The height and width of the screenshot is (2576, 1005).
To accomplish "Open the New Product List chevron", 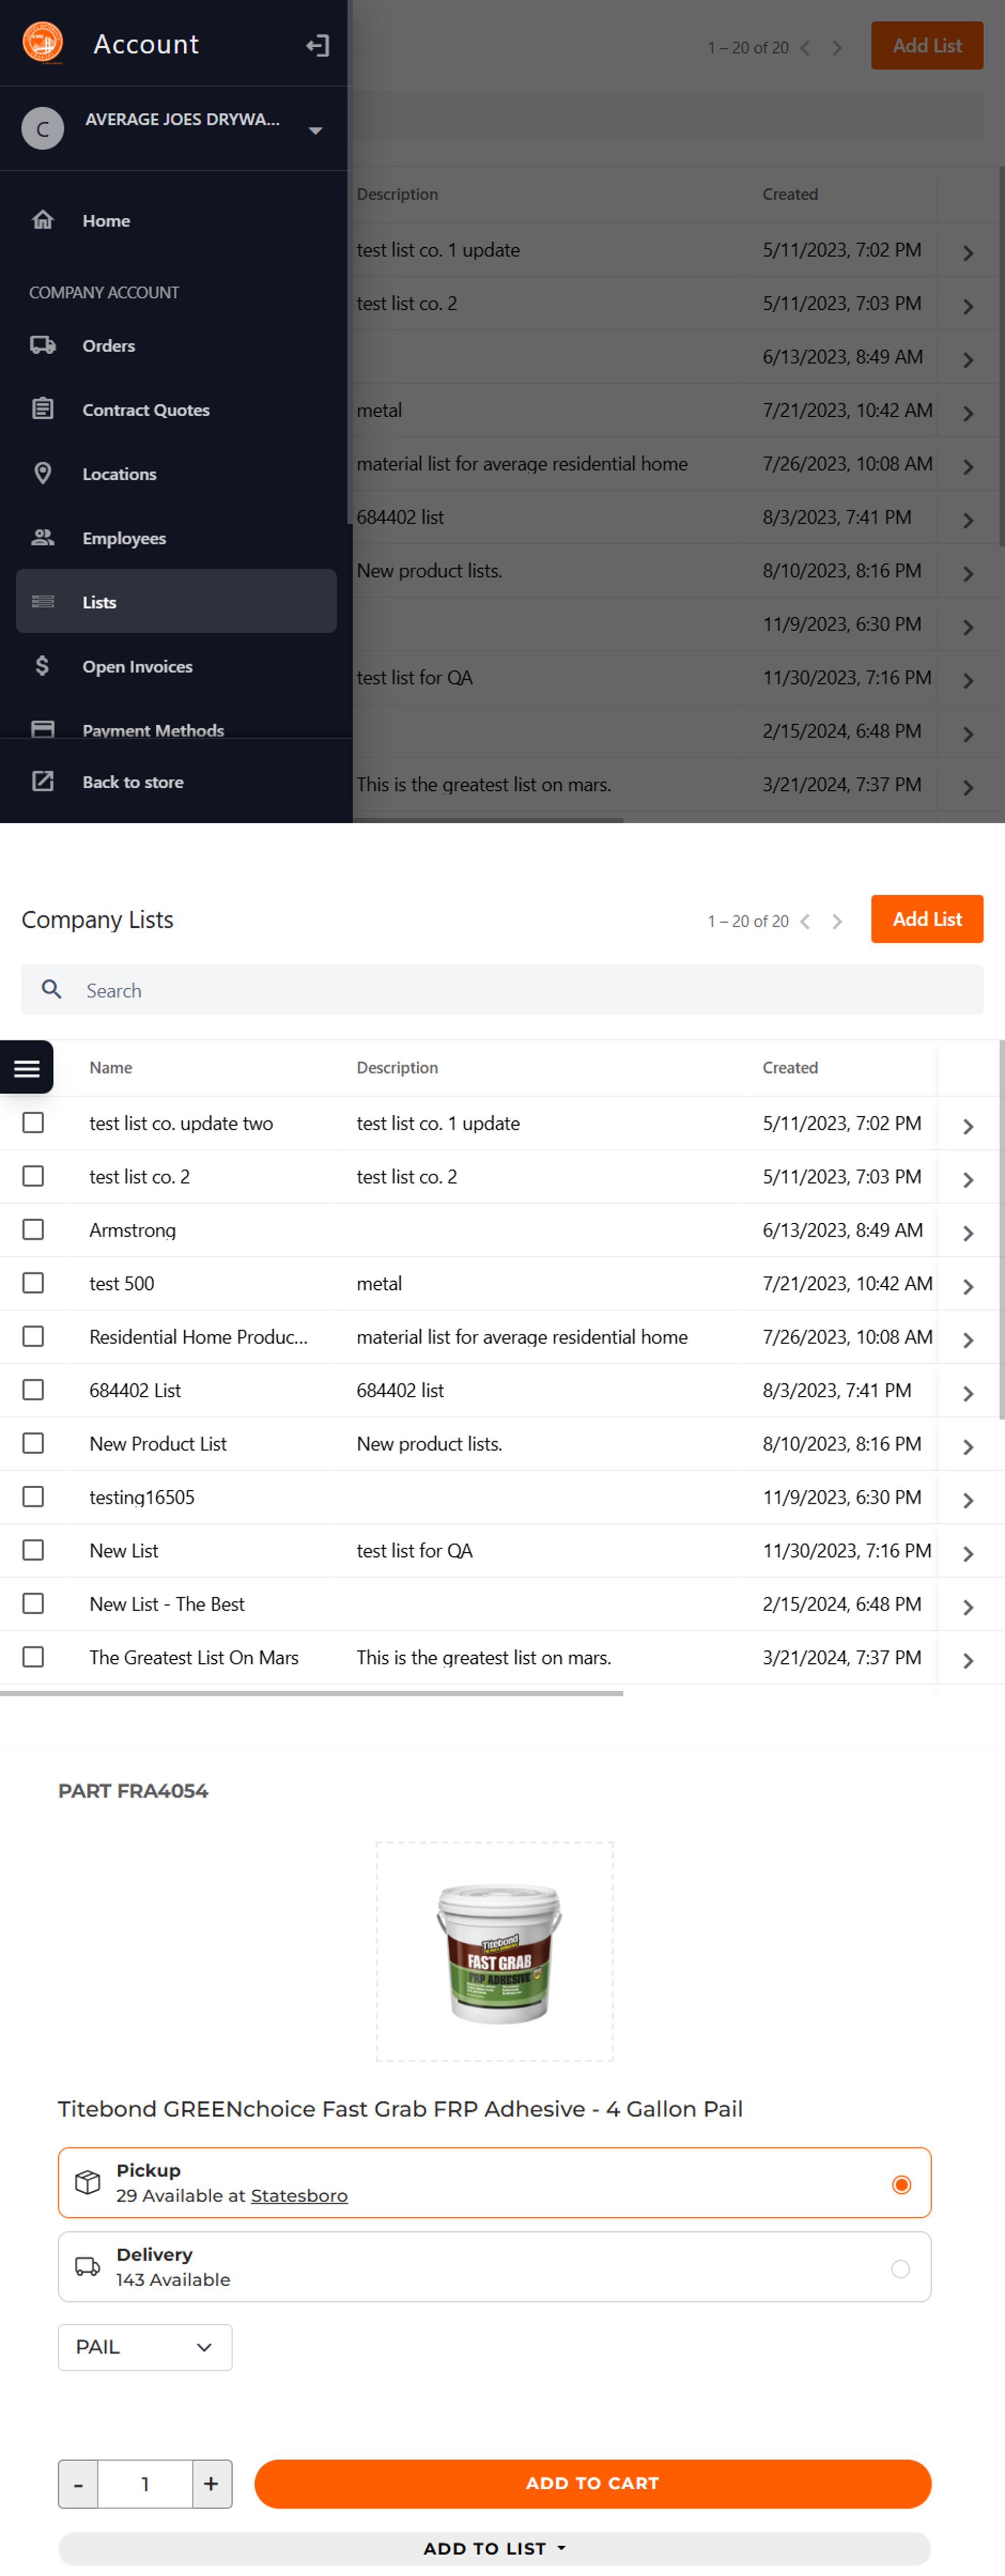I will [968, 1446].
